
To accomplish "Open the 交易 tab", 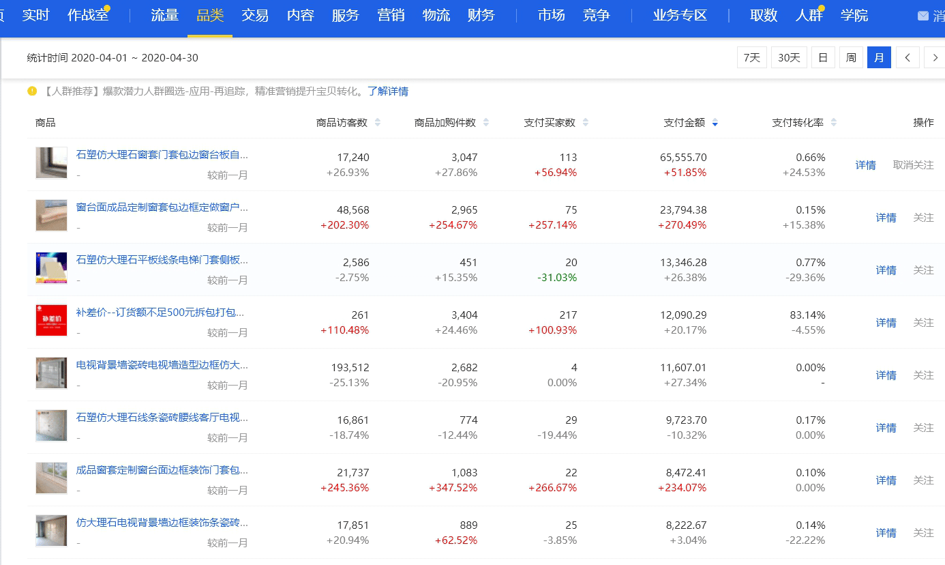I will pos(255,16).
